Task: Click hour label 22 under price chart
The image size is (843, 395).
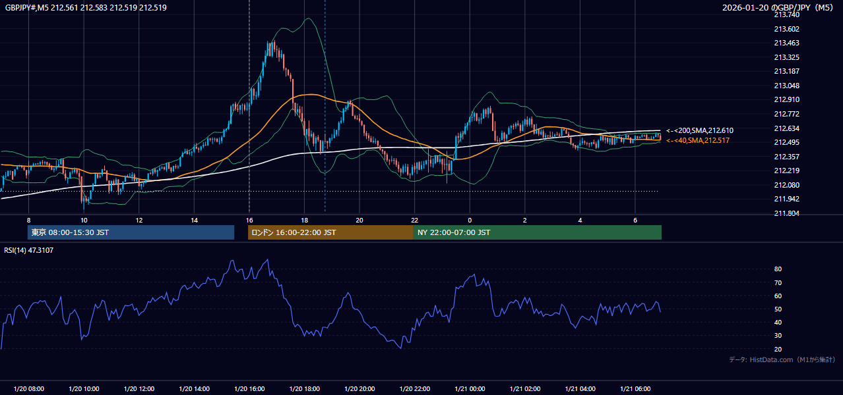Action: click(415, 220)
